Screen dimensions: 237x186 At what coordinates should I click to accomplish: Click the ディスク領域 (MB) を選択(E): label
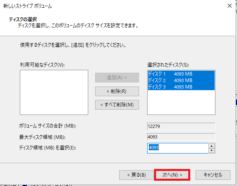pos(48,148)
